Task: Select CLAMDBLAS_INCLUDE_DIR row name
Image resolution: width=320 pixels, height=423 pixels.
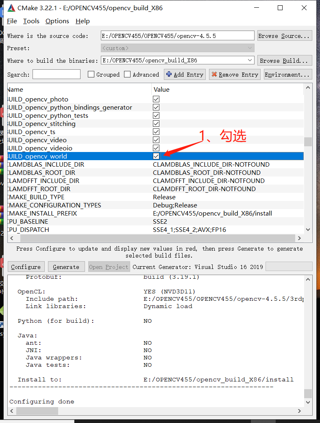Action: (46, 164)
